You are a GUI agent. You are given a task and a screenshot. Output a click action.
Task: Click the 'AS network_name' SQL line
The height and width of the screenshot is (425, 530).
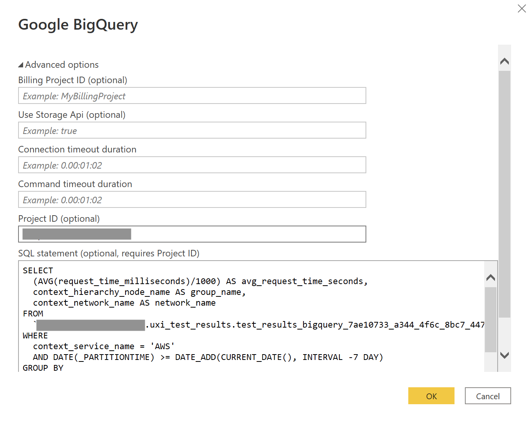point(124,303)
